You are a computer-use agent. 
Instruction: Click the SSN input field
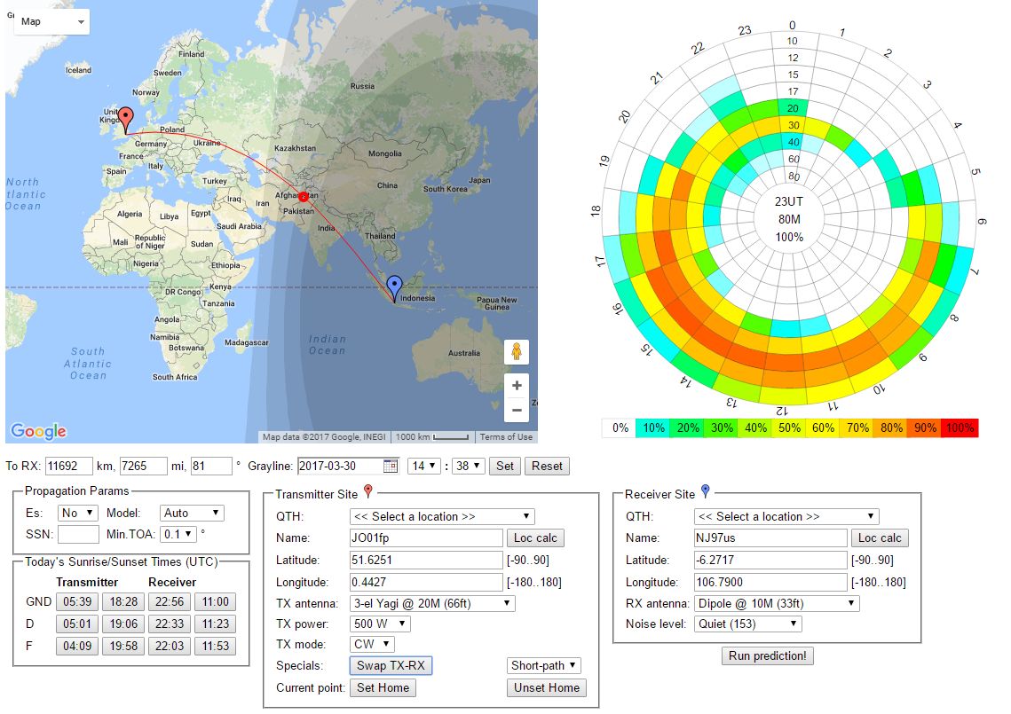coord(78,534)
